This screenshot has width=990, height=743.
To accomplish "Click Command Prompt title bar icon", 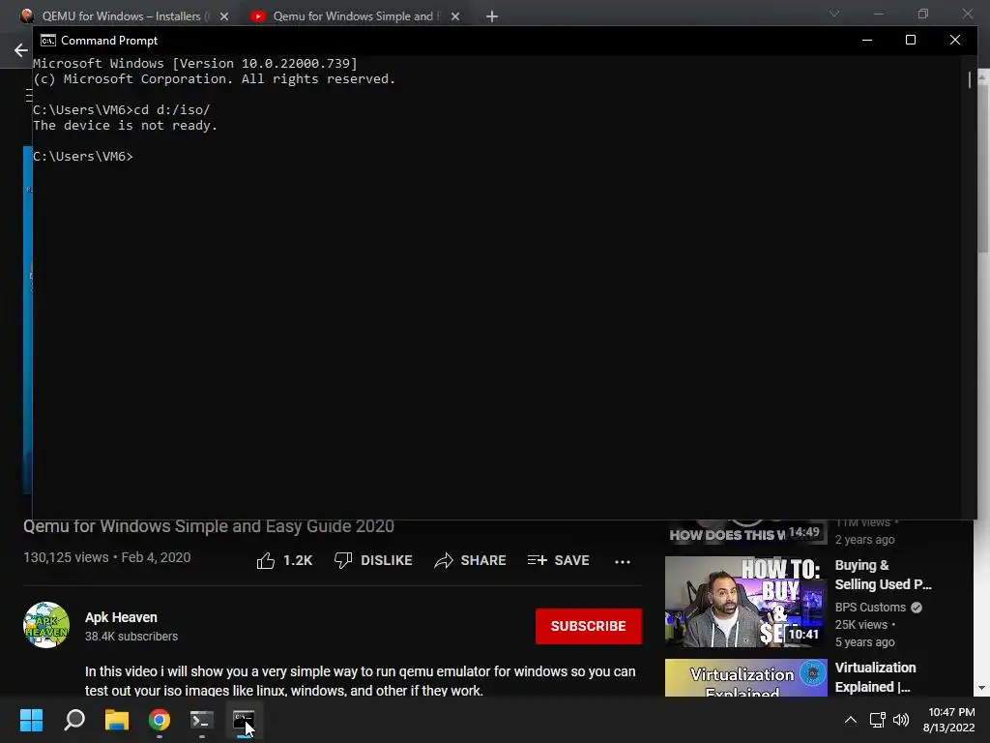I will click(48, 41).
